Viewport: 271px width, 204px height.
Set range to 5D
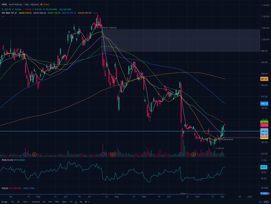[18, 202]
